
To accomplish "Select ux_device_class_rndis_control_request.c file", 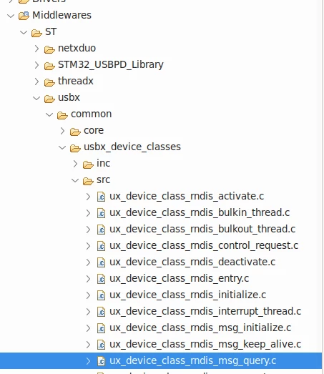I will click(x=204, y=246).
